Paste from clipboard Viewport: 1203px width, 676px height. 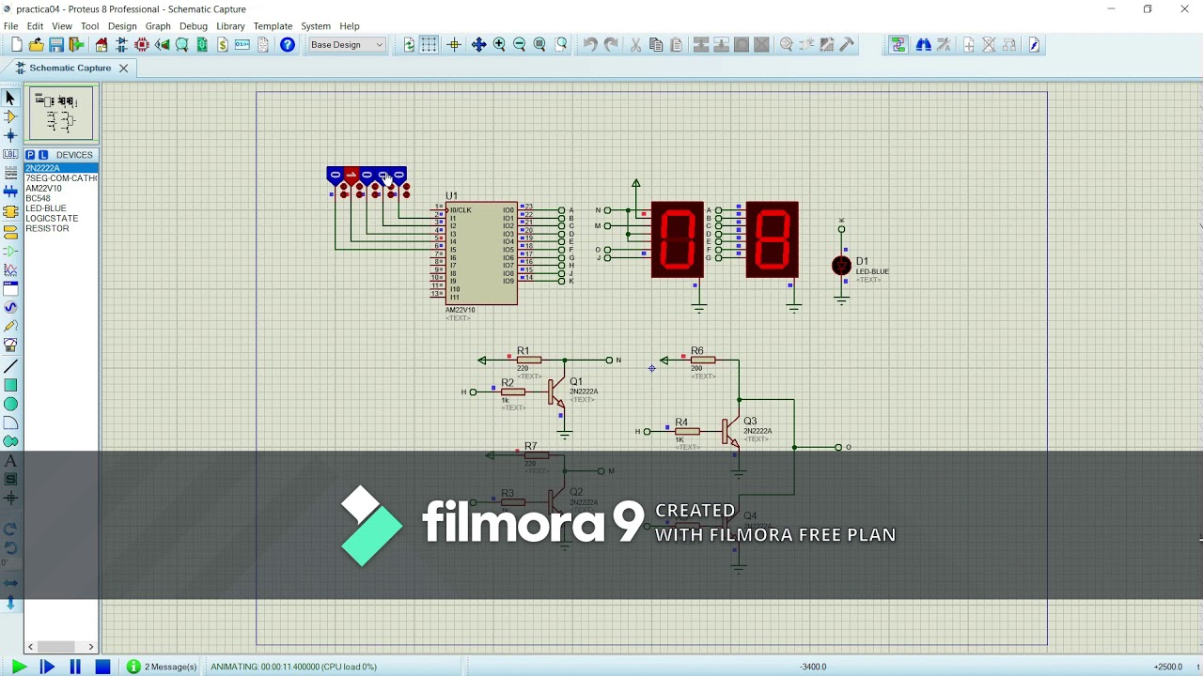[x=676, y=45]
